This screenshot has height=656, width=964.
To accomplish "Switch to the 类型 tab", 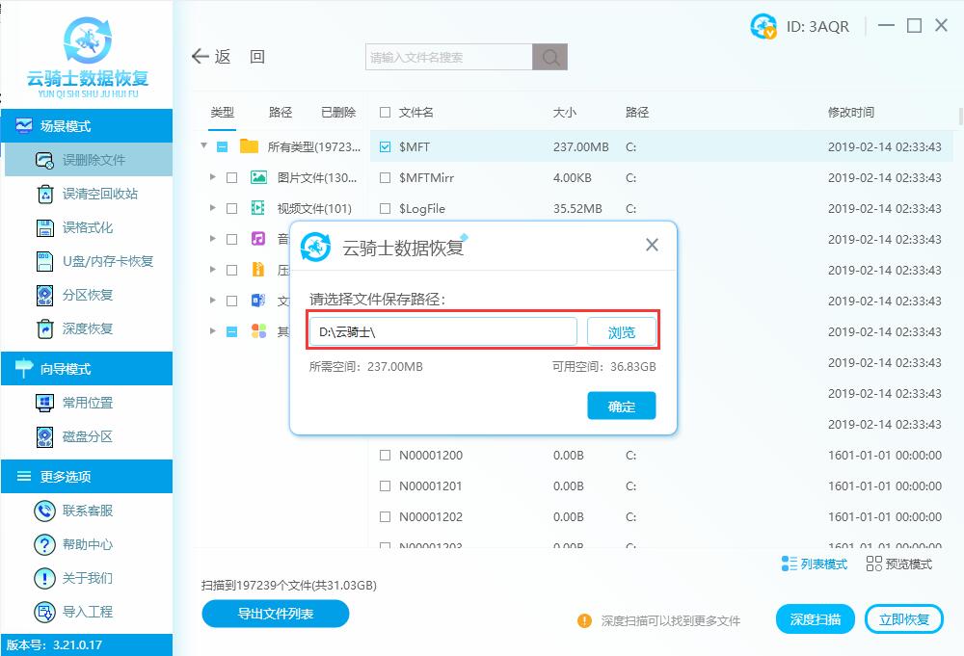I will click(222, 113).
